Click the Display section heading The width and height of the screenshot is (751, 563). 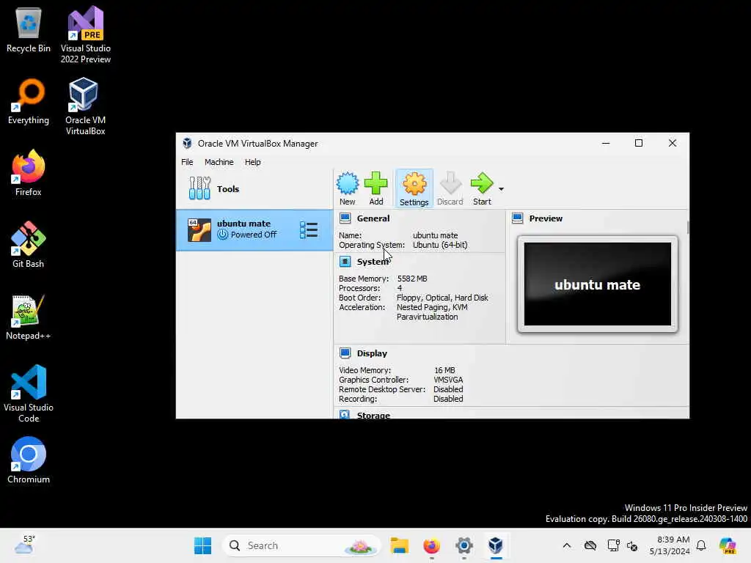[372, 353]
